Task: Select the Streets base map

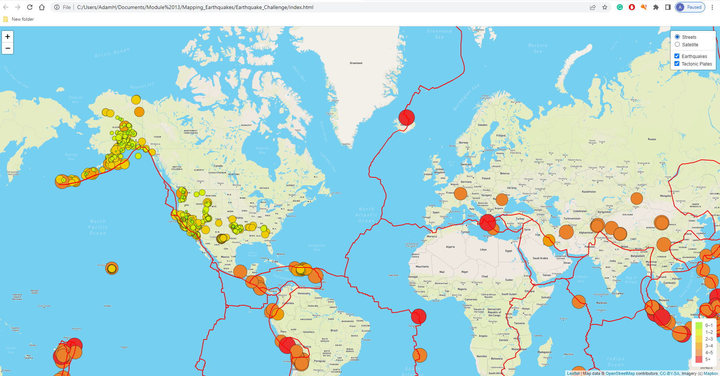Action: (677, 37)
